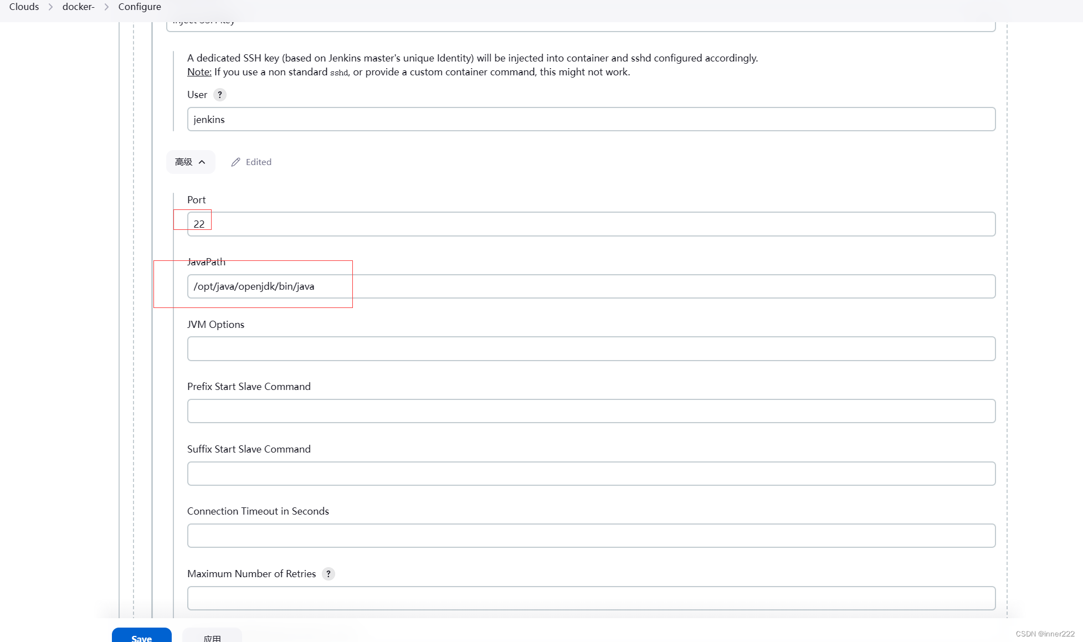
Task: Click the Prefix Start Slave Command label
Action: pos(249,387)
